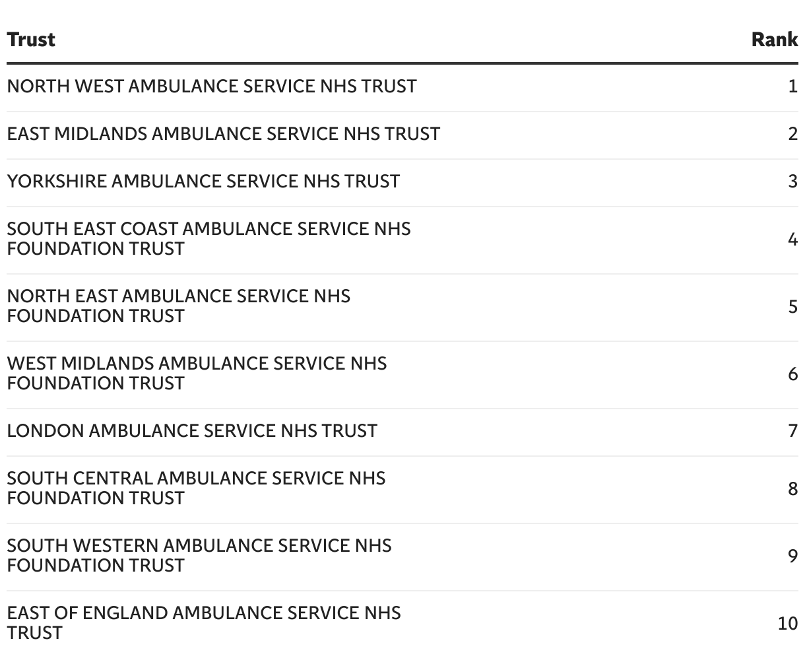Screen dimensions: 805x664
Task: Select North West Ambulance Service NHS Trust row
Action: click(x=402, y=86)
